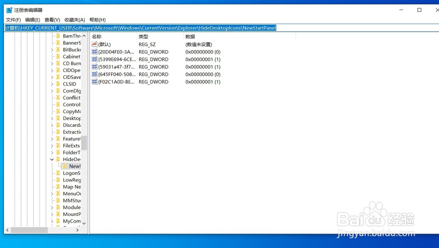Click the (数值未设置) data cell
The height and width of the screenshot is (248, 439).
pos(199,44)
